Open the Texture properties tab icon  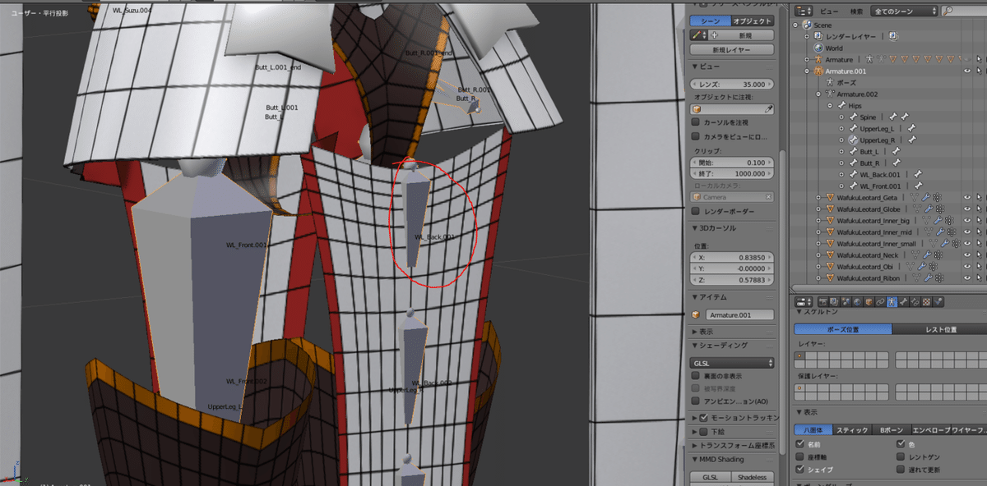(x=926, y=302)
